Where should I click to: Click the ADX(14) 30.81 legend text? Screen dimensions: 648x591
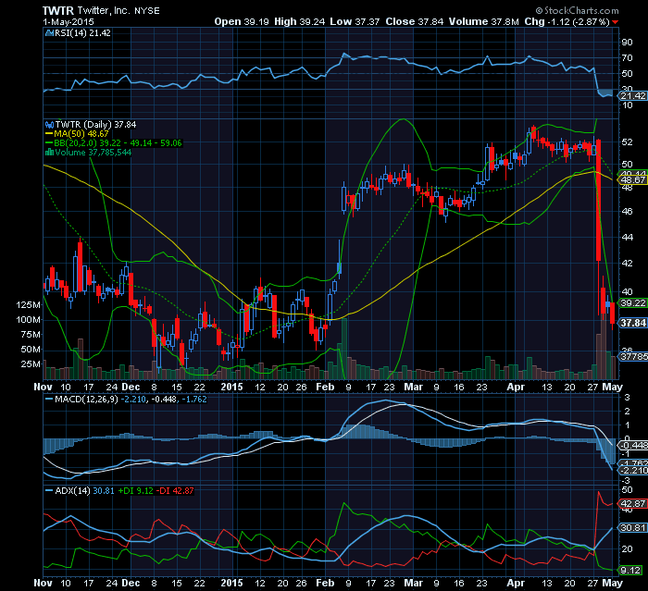[84, 490]
